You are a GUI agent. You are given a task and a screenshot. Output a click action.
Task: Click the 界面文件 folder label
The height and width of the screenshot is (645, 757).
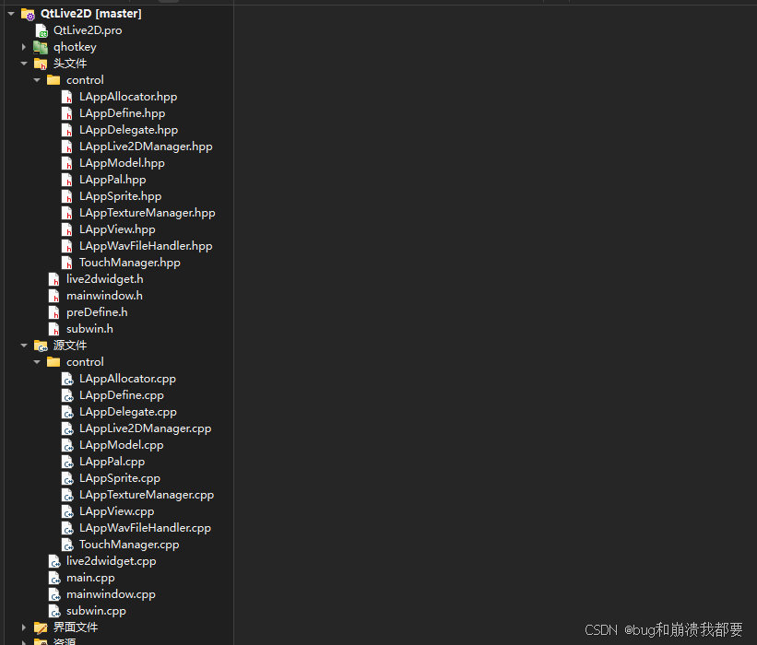76,627
